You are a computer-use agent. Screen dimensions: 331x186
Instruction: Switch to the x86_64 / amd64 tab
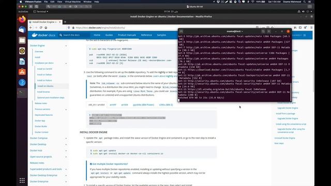point(97,104)
